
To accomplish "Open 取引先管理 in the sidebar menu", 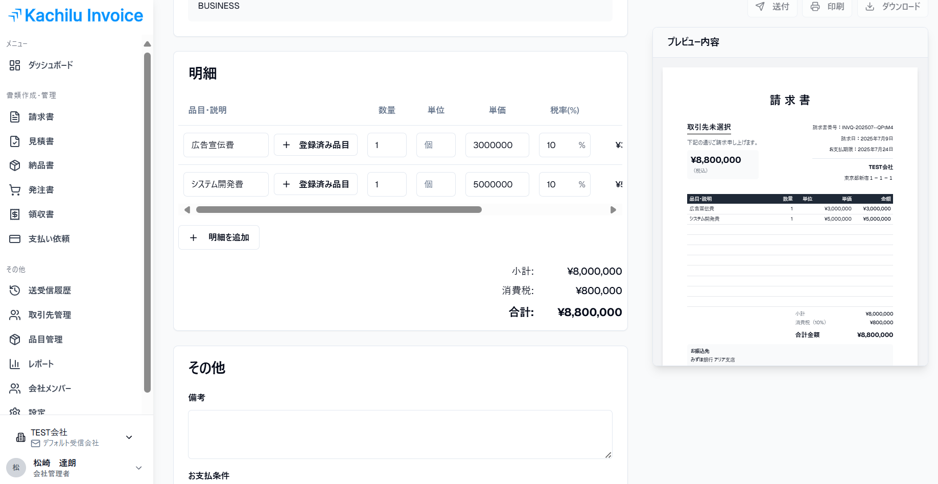I will coord(50,315).
